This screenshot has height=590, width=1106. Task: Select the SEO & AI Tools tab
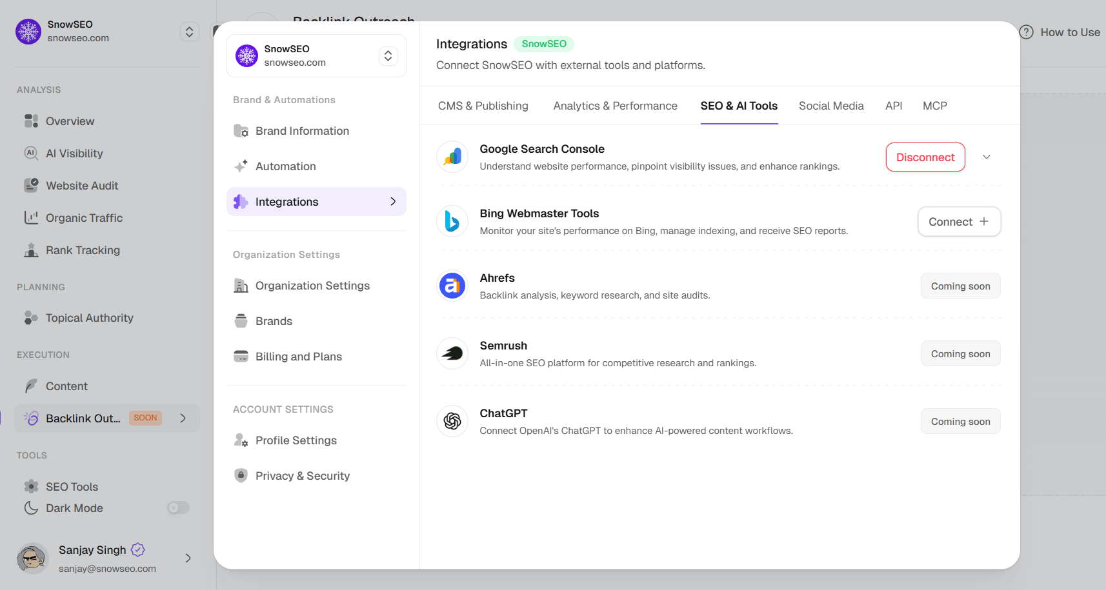point(739,106)
